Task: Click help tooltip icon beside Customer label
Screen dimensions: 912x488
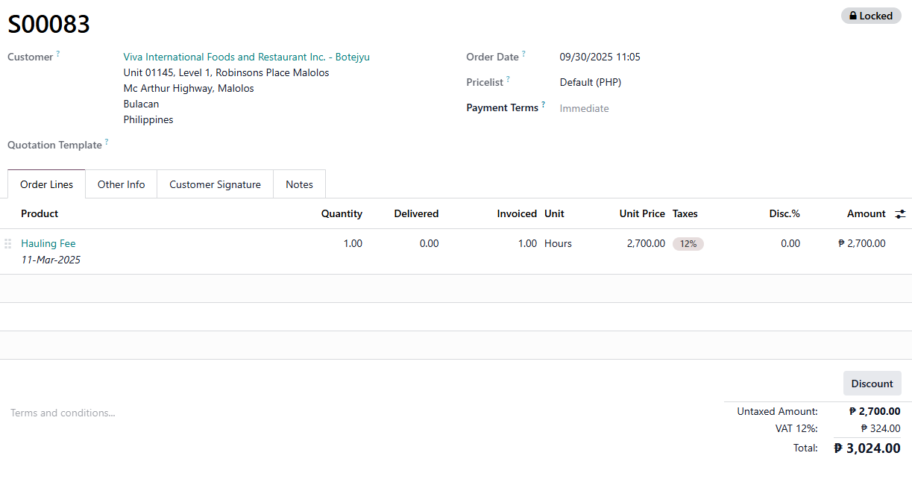Action: [x=58, y=54]
